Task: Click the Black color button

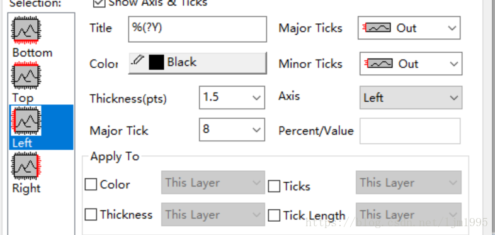Action: point(197,63)
